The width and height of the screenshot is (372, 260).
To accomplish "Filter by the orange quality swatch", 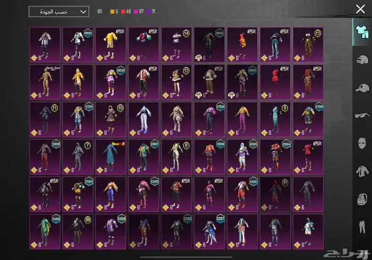I will pyautogui.click(x=112, y=11).
